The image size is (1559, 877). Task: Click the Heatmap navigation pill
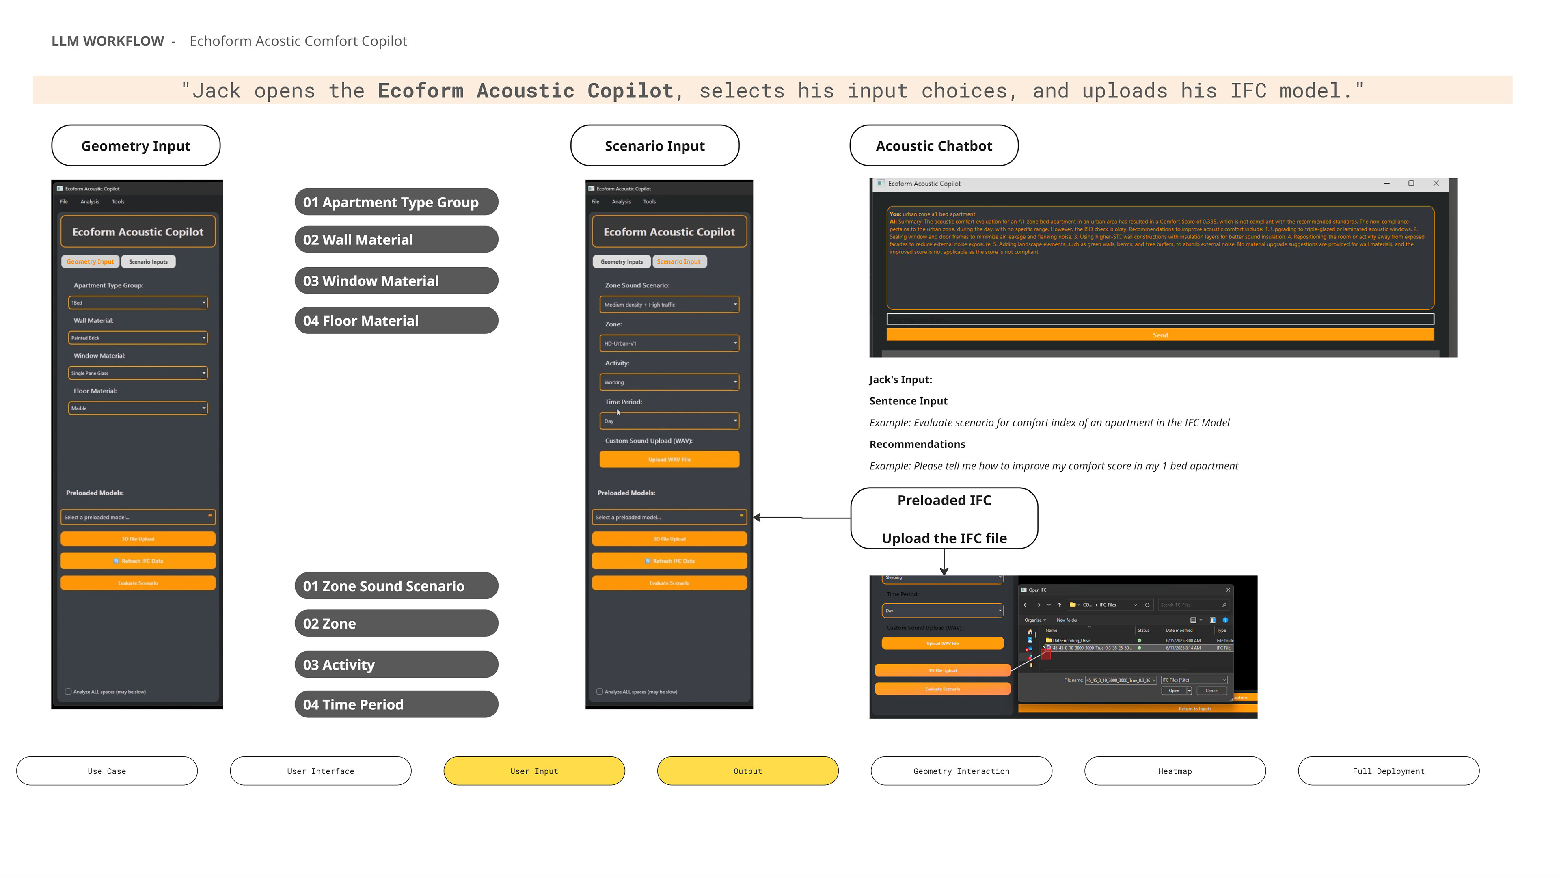pyautogui.click(x=1175, y=771)
